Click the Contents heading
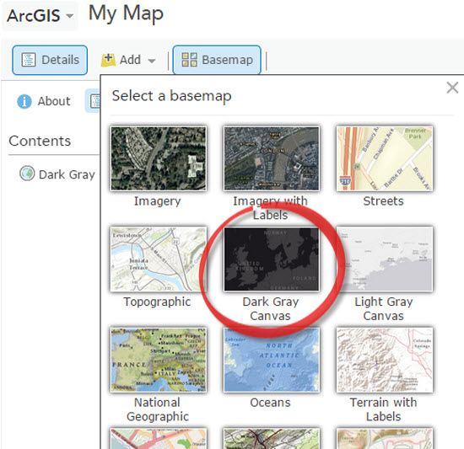Image resolution: width=464 pixels, height=449 pixels. [x=40, y=141]
